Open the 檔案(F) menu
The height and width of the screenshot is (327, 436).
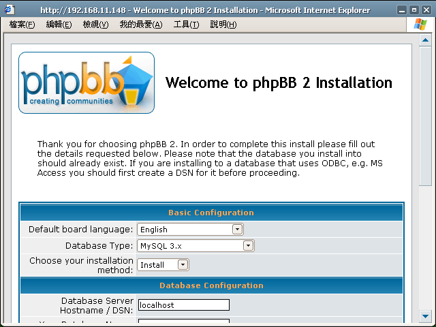[22, 25]
